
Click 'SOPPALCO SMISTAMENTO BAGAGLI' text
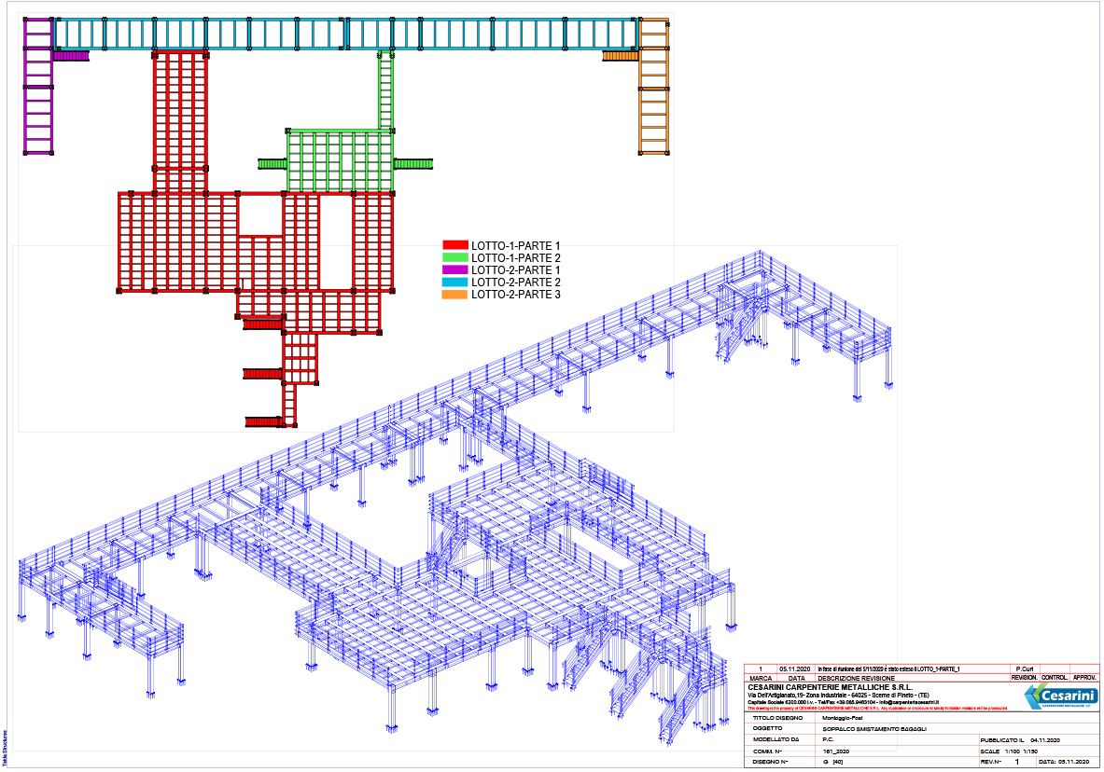tap(873, 729)
